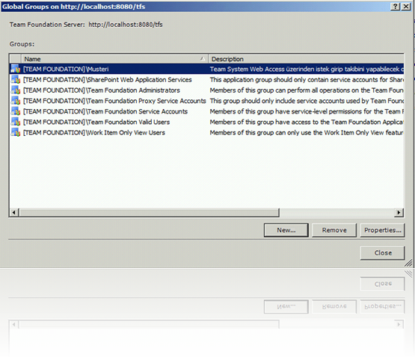Close the Global Groups dialog with the Close button
Image resolution: width=415 pixels, height=357 pixels.
pos(382,252)
